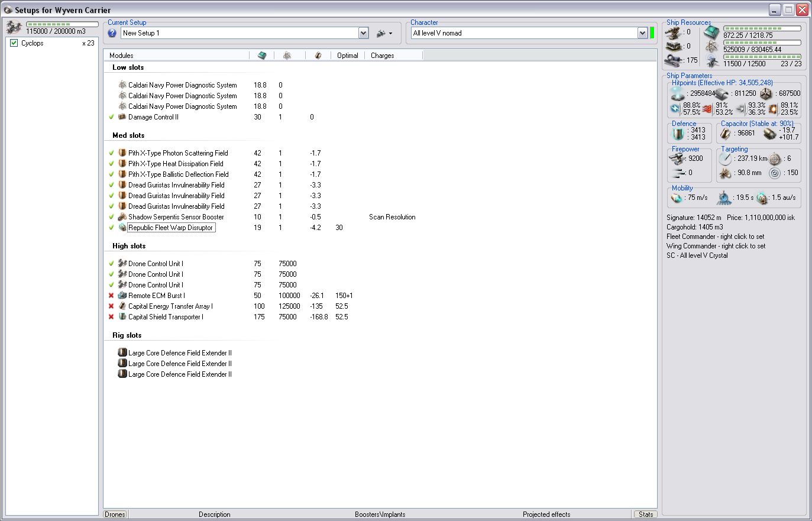Screen dimensions: 812x521
Task: Click the scan resolution icon beside 90.8 mm
Action: click(725, 173)
